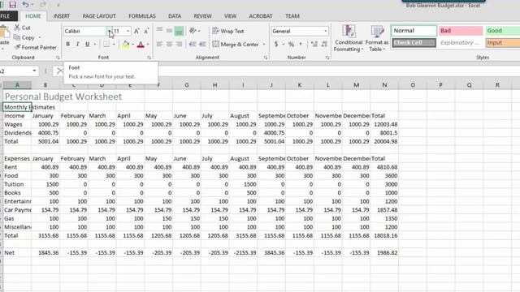Switch to the PAGE LAYOUT tab
The width and height of the screenshot is (520, 292).
coord(99,16)
